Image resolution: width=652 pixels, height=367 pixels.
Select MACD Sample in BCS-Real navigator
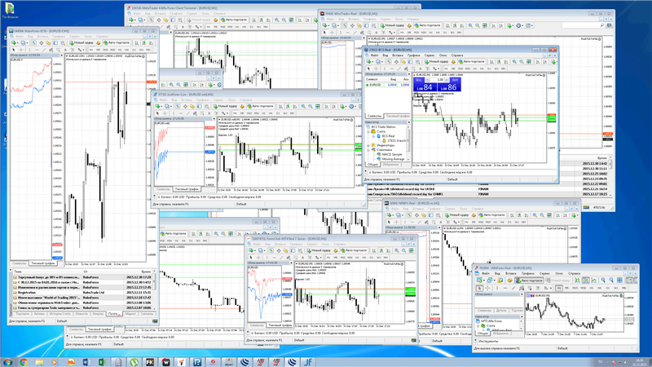coord(393,153)
